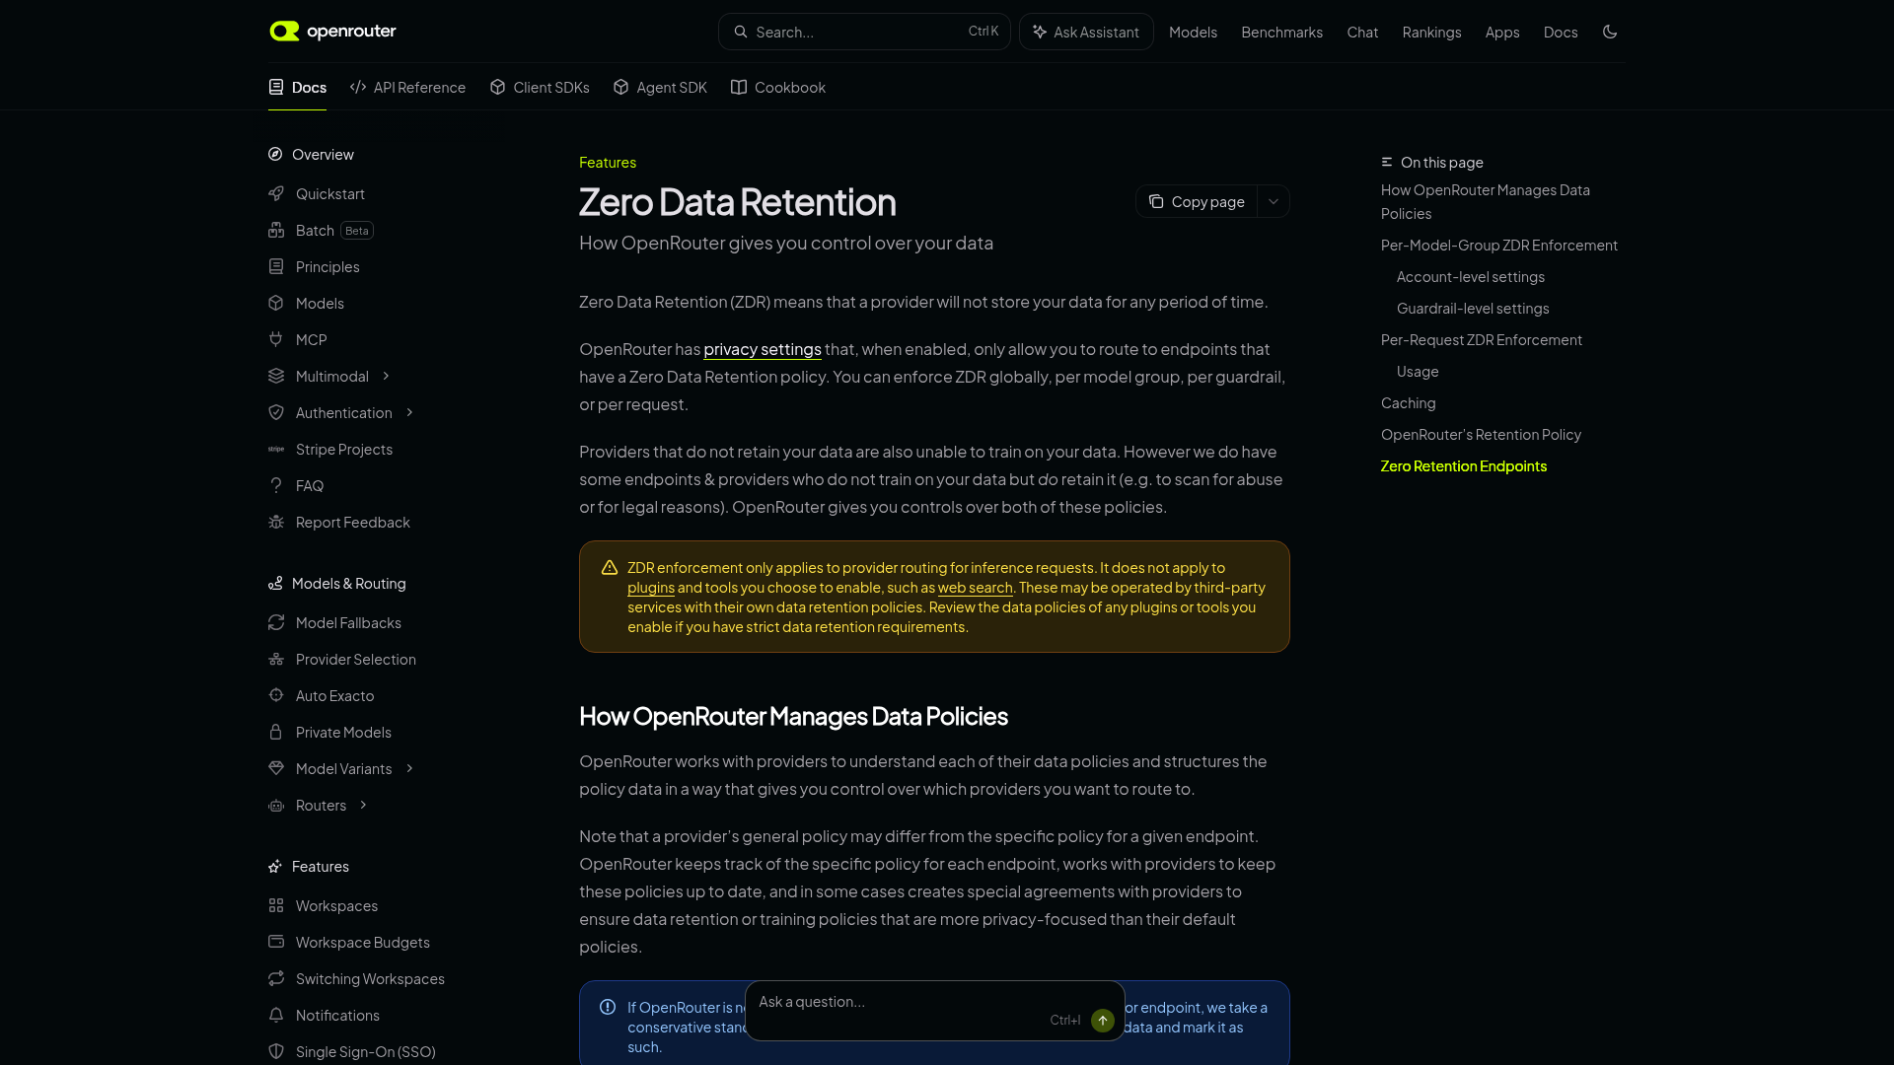This screenshot has width=1894, height=1065.
Task: Click the Authentication shield icon
Action: tap(276, 412)
